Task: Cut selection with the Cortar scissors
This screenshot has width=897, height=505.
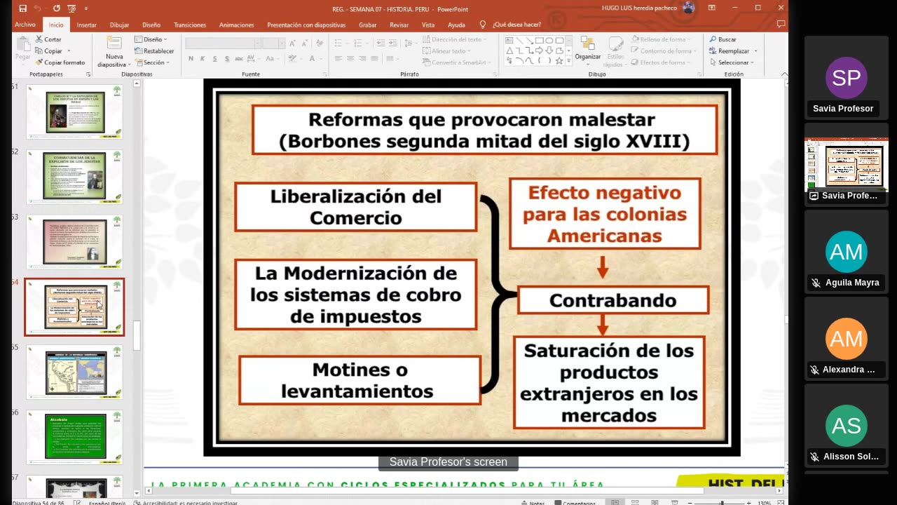Action: pyautogui.click(x=48, y=39)
